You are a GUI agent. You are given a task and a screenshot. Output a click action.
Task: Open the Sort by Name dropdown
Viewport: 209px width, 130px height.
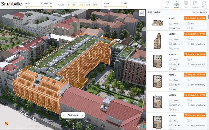tap(200, 12)
